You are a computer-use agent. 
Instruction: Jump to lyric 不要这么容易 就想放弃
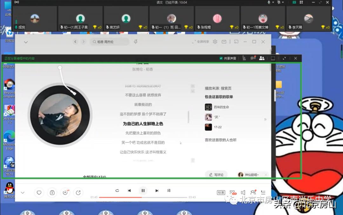coord(143,95)
